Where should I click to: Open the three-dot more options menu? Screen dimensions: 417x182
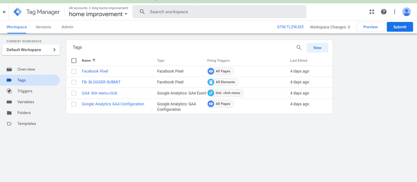click(395, 12)
